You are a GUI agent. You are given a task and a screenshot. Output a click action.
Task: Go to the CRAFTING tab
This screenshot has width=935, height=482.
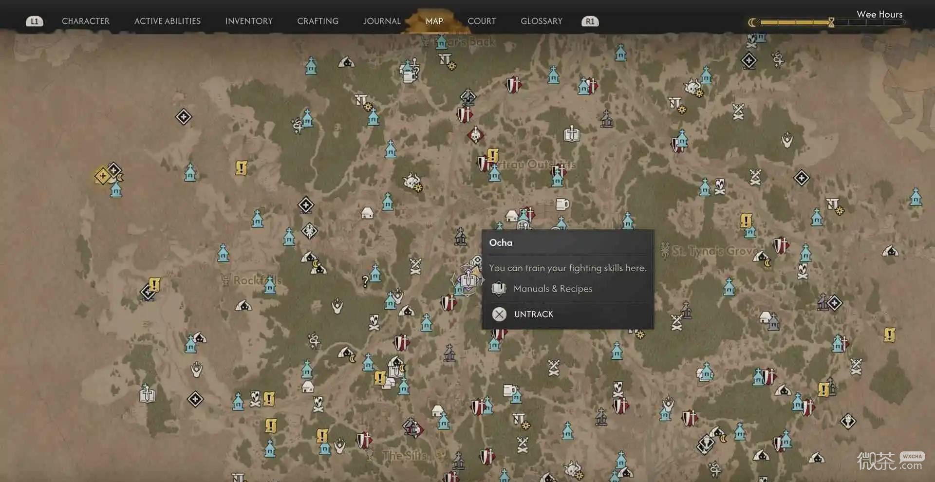(318, 21)
